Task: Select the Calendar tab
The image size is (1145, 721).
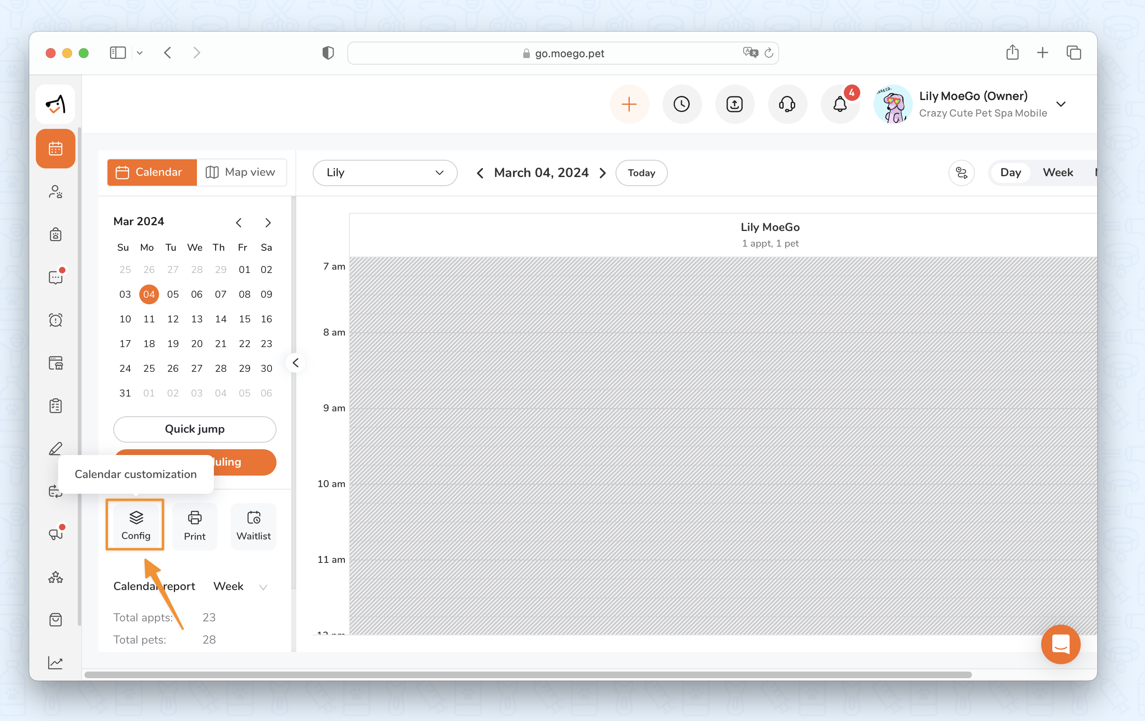Action: tap(151, 172)
